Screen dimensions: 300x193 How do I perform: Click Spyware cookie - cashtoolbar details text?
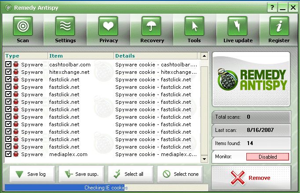tap(156, 65)
